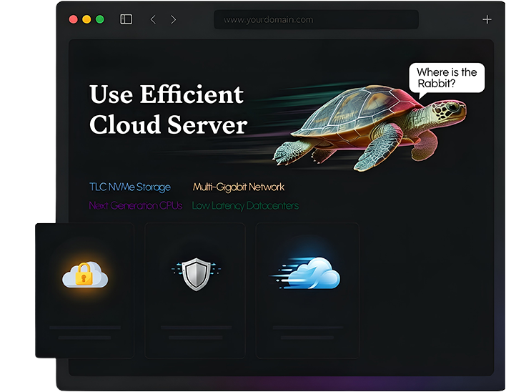Select the Low Latency Datacenters text
506x392 pixels.
point(245,205)
